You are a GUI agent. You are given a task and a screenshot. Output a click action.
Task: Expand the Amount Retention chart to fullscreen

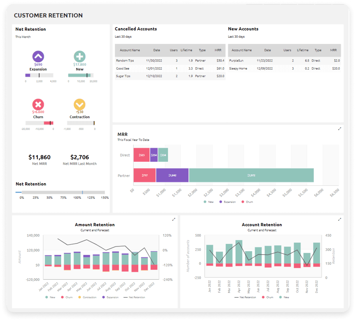pyautogui.click(x=174, y=220)
